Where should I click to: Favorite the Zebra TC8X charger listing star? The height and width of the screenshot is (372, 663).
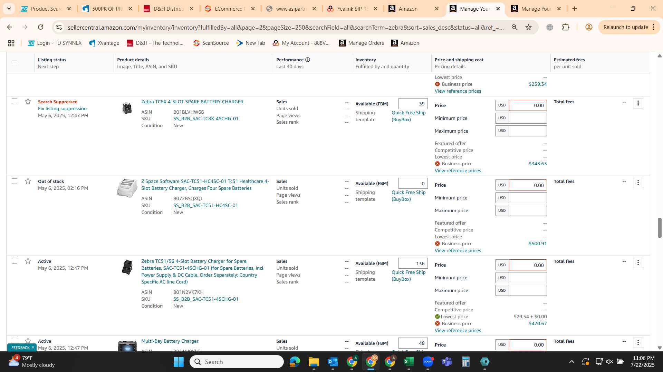28,102
